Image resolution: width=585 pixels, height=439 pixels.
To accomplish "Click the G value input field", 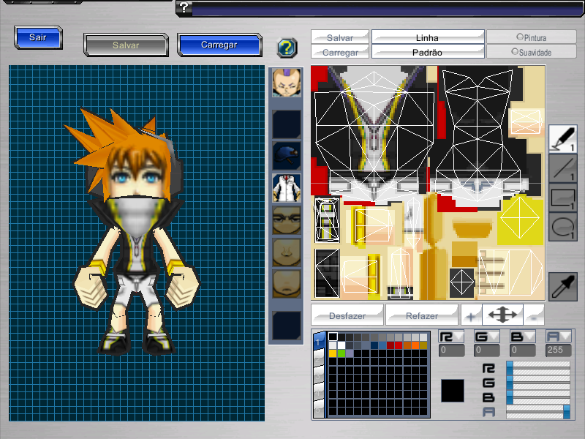I will pyautogui.click(x=486, y=350).
